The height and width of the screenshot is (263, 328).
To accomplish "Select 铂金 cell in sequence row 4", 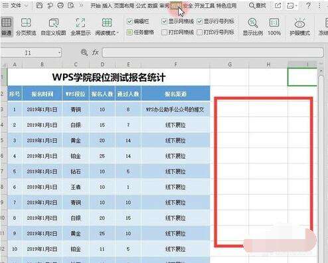I will 76,156.
